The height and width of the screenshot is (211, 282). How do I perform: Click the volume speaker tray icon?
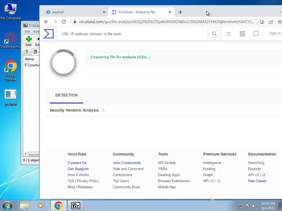254,206
